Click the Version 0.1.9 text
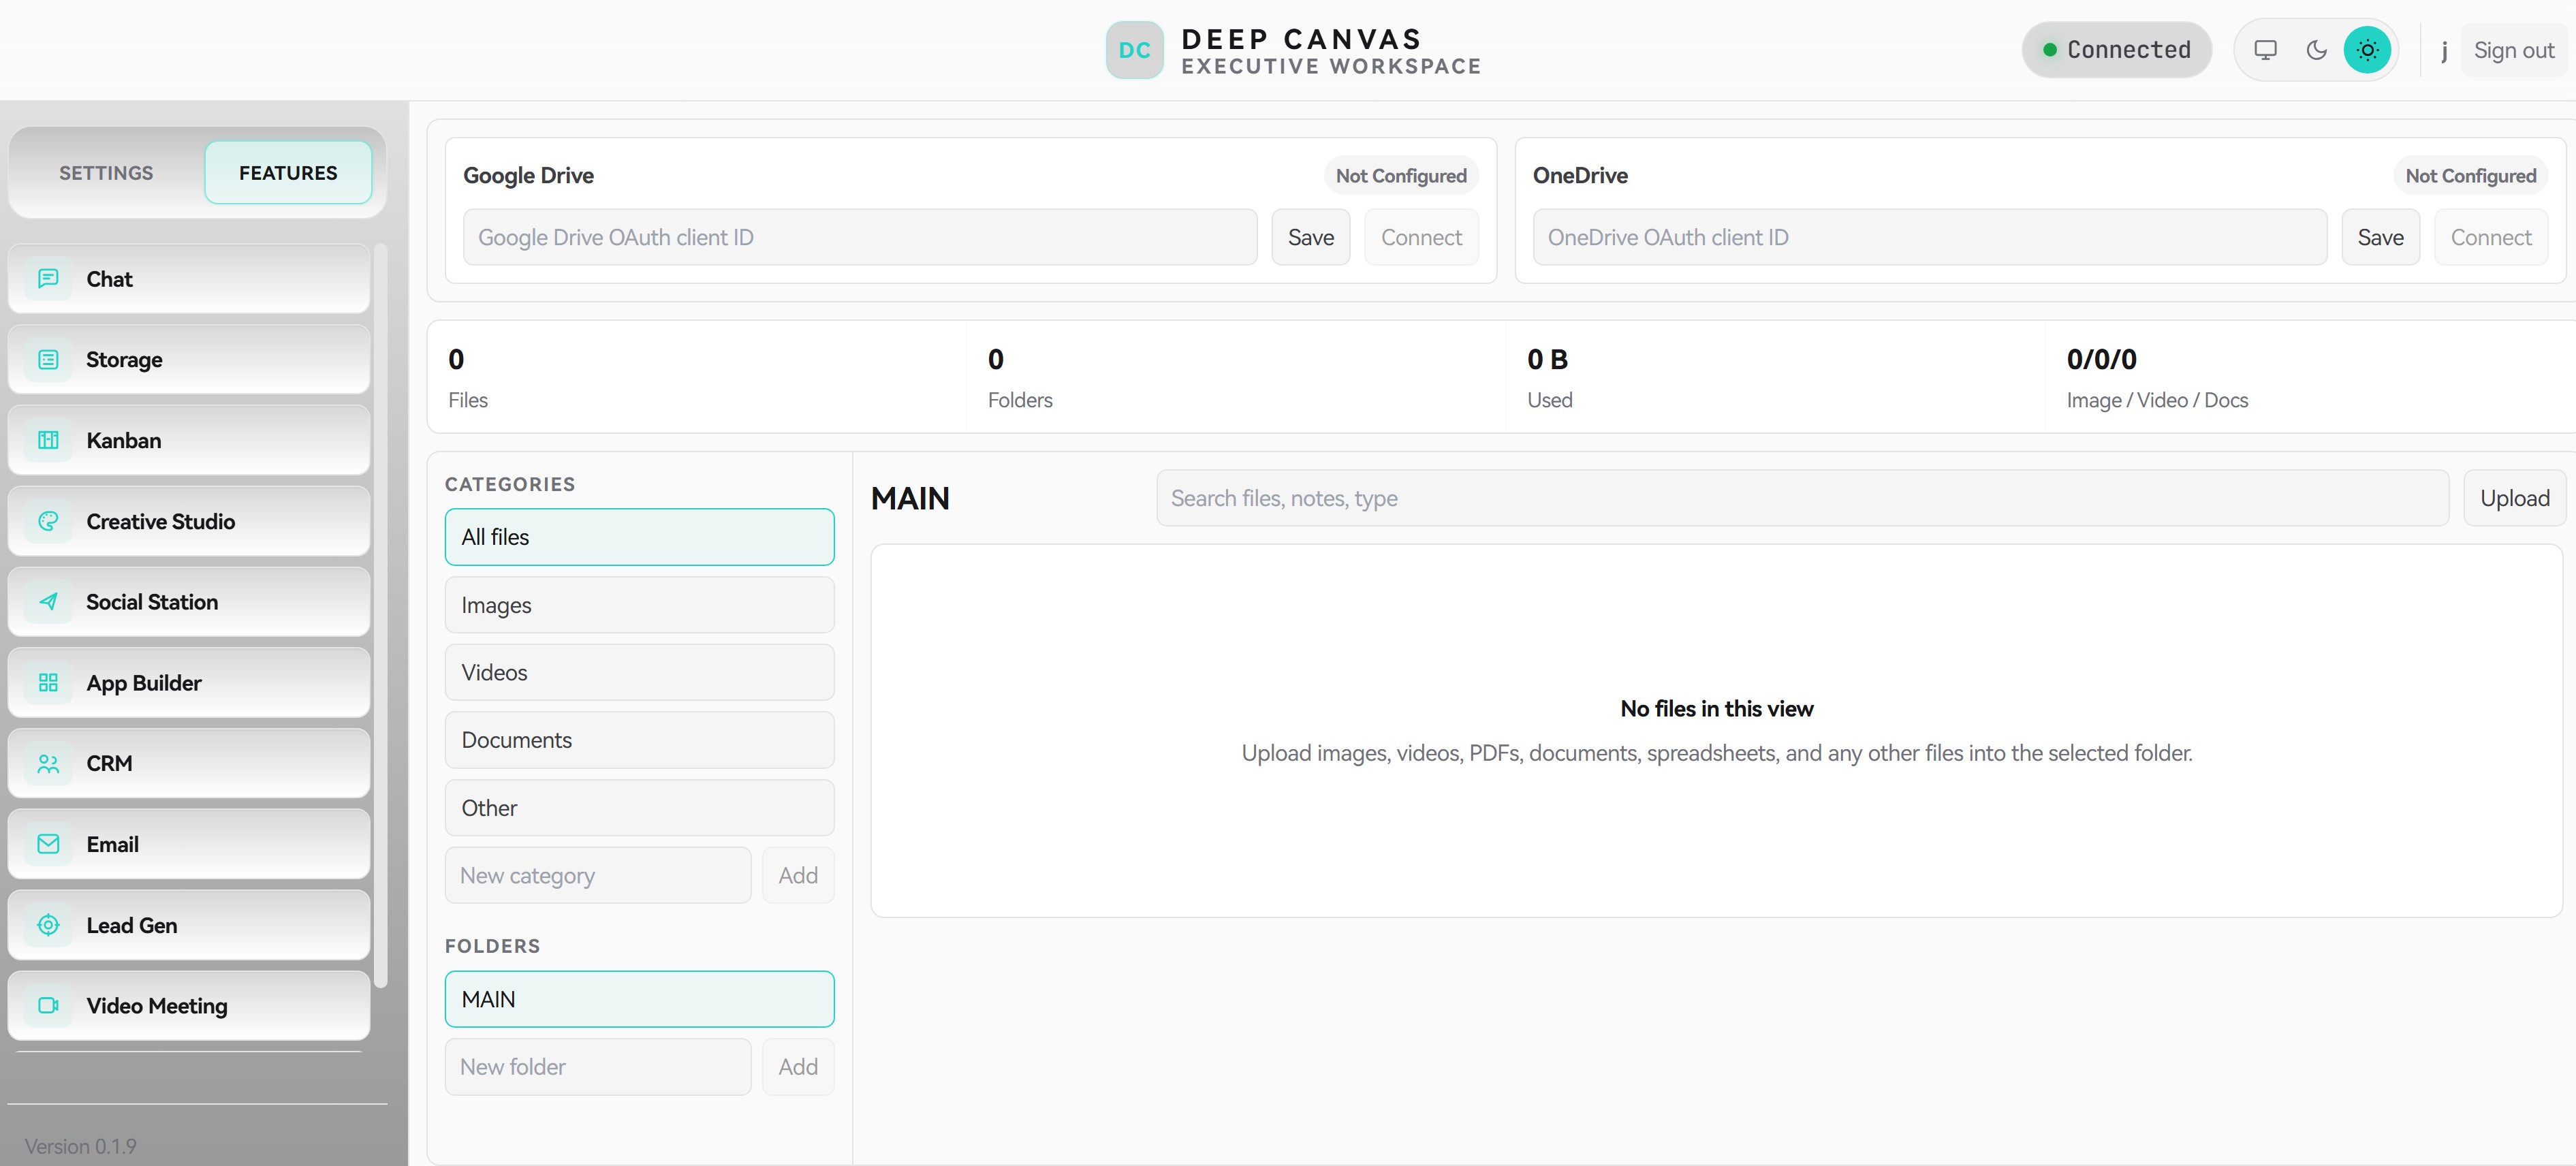Screen dimensions: 2576x1166 [81, 1146]
